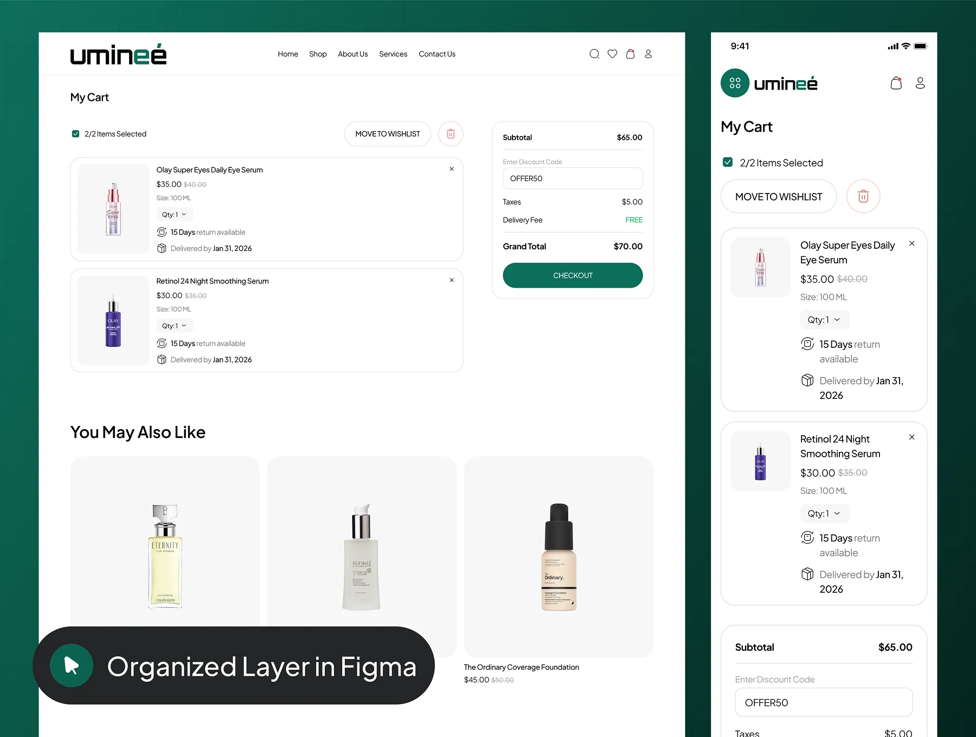Open Qty dropdown for mobile Olay Super Eyes
This screenshot has height=737, width=976.
[825, 320]
